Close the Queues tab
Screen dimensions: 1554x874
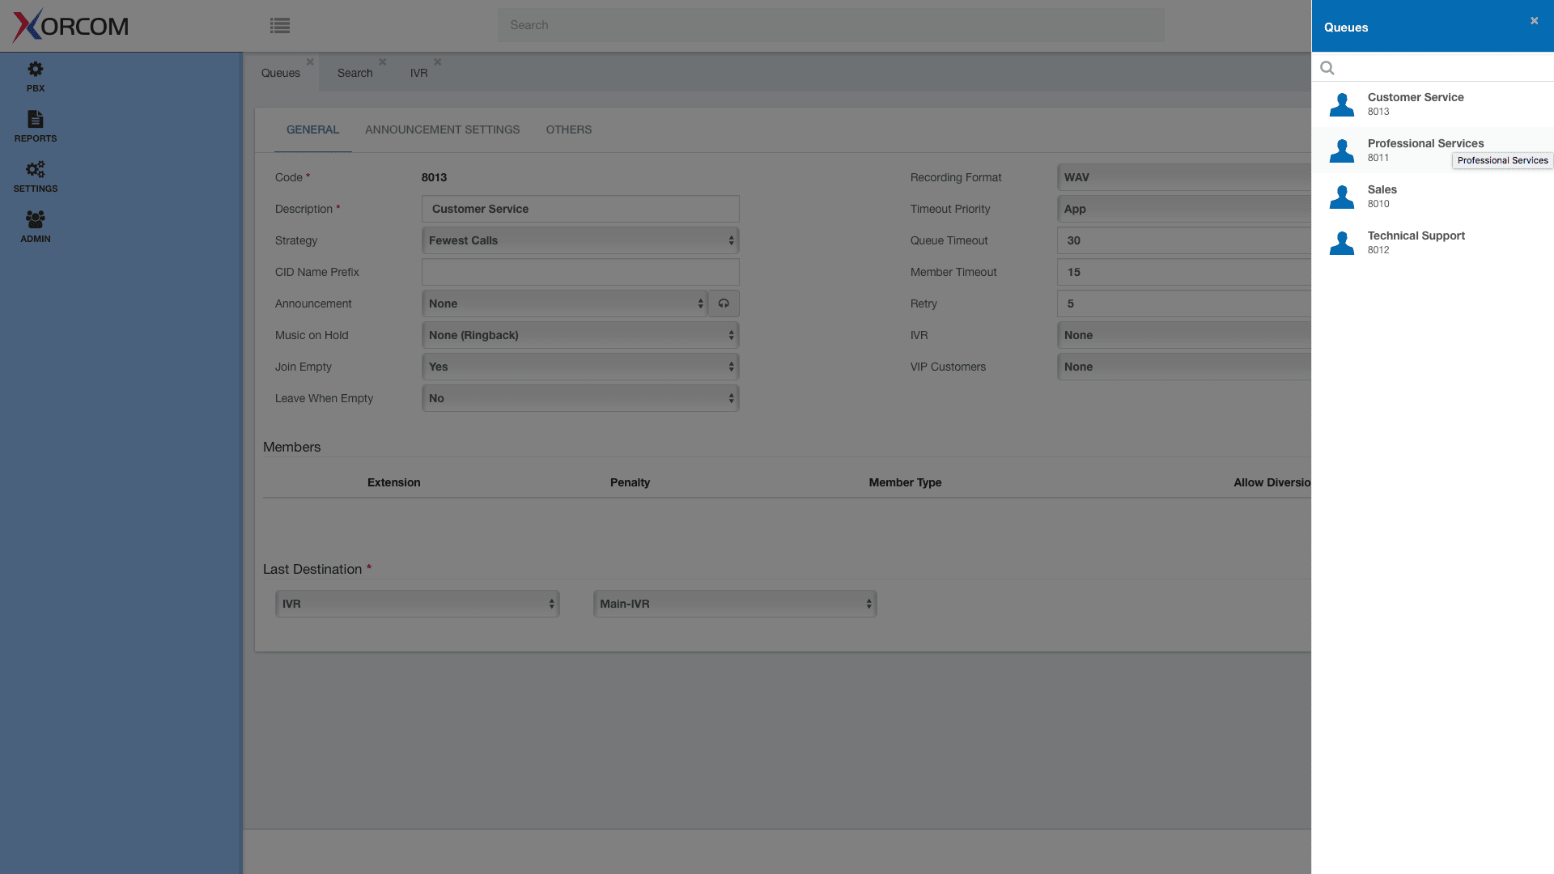(x=310, y=62)
